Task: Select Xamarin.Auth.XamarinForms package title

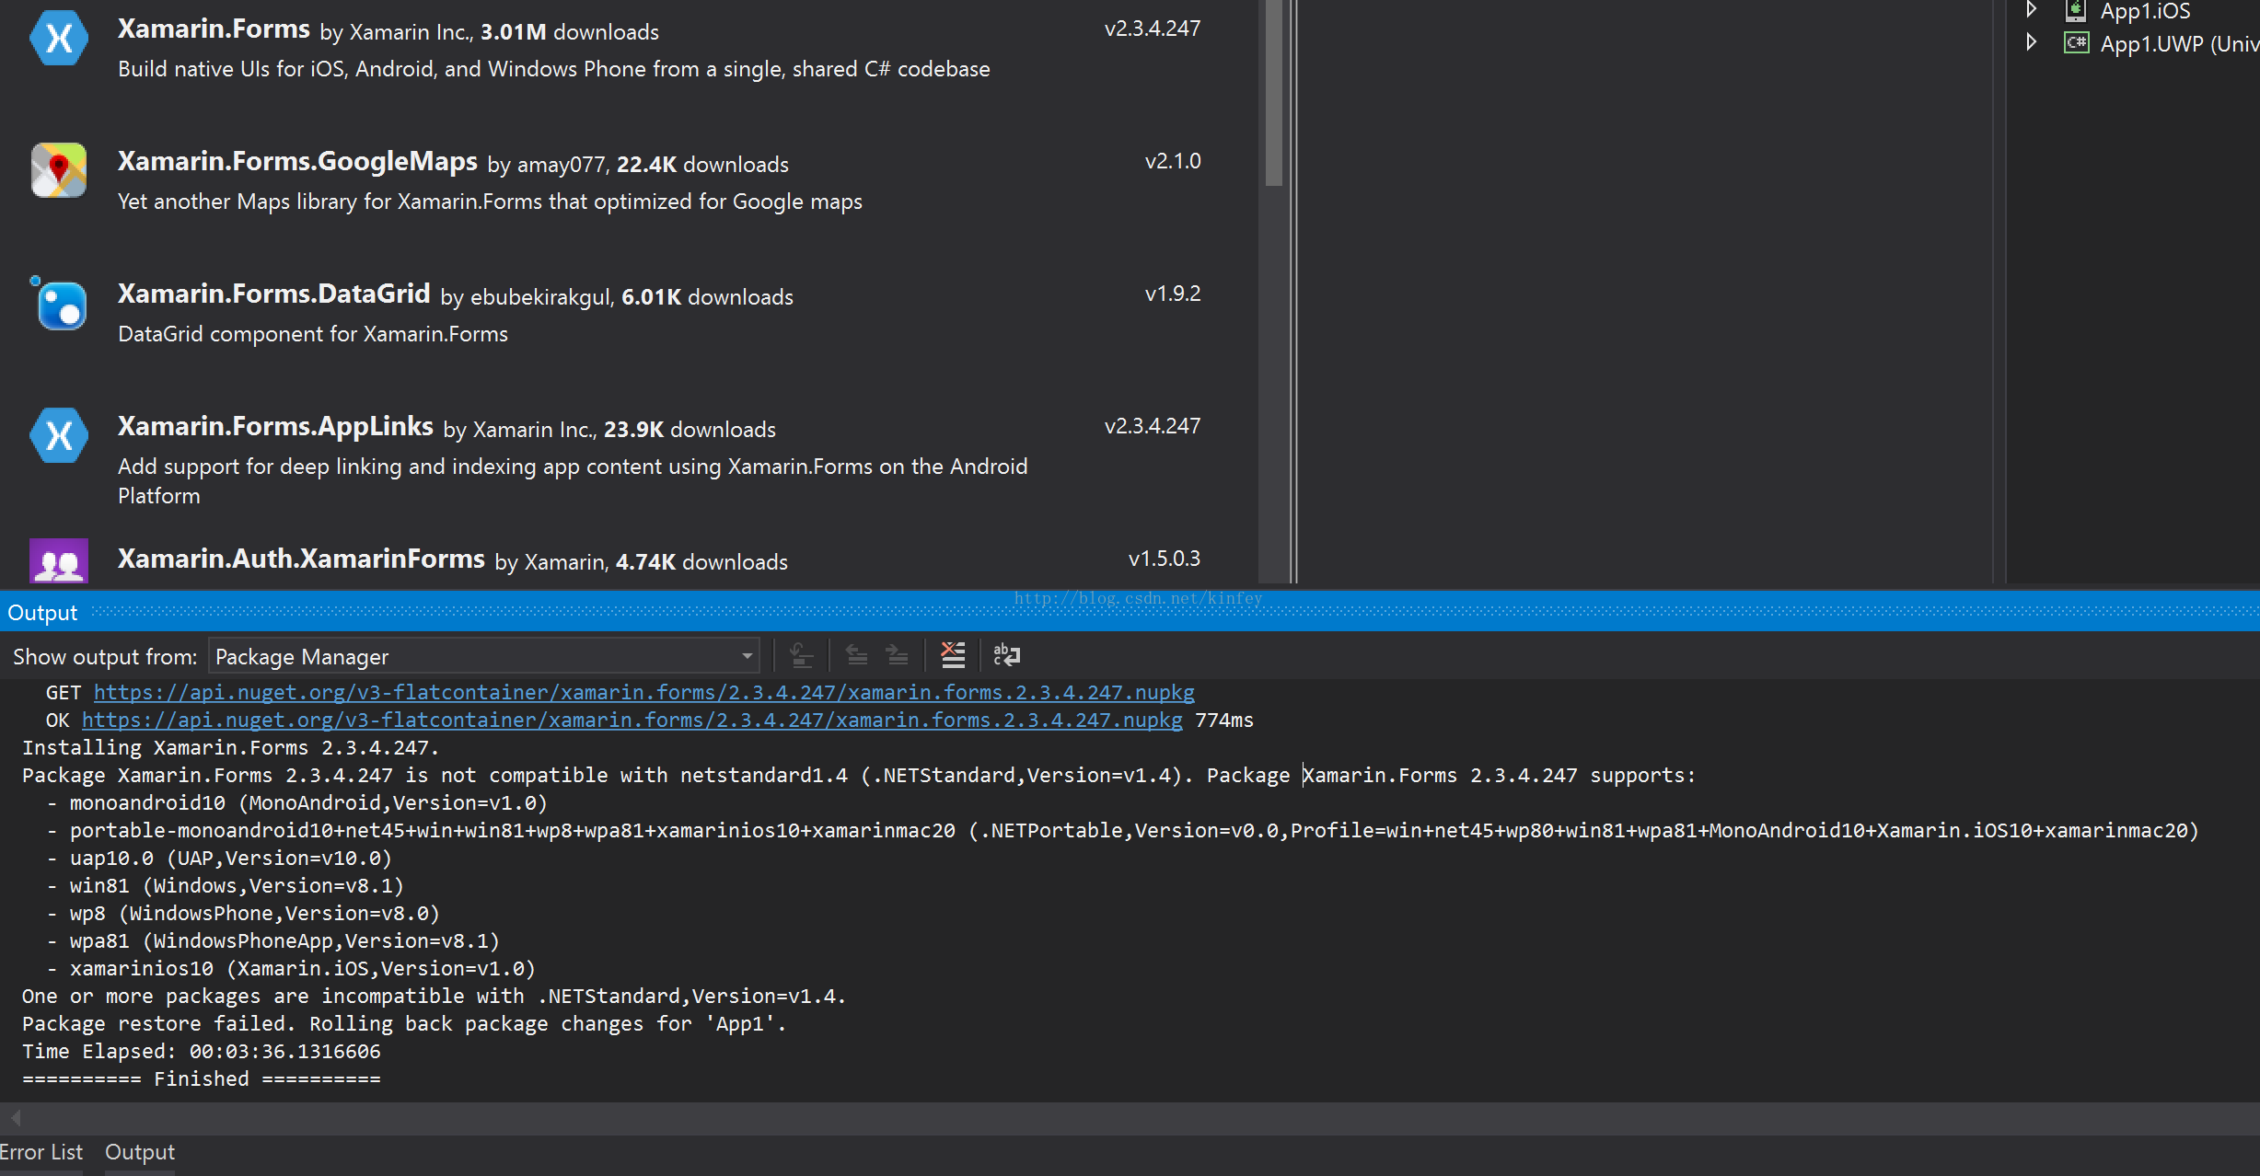Action: pos(301,559)
